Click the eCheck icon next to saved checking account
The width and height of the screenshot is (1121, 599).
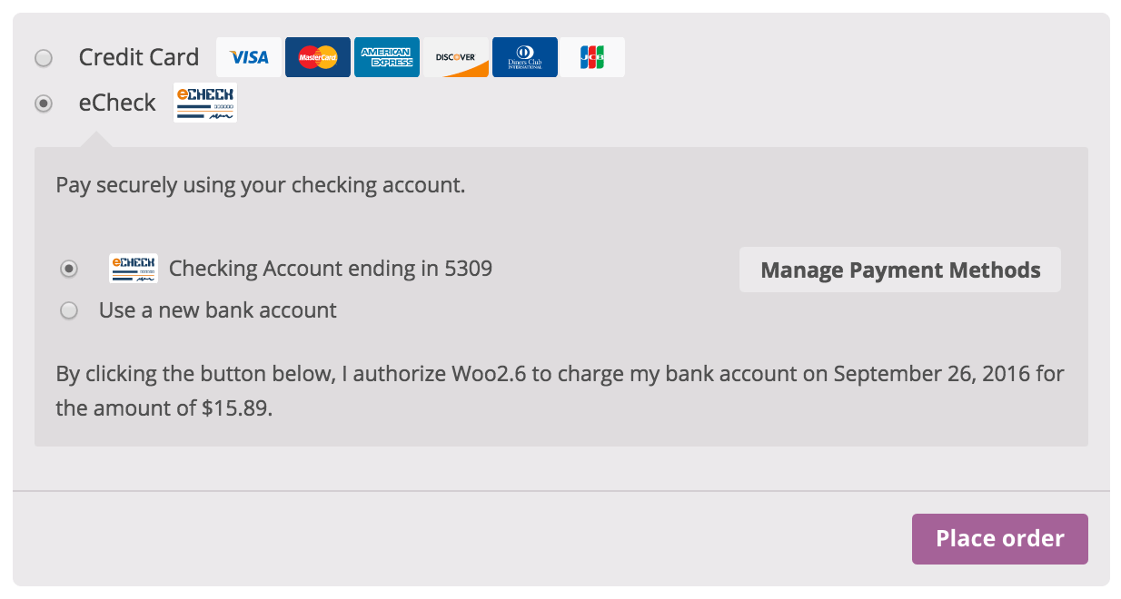(133, 269)
